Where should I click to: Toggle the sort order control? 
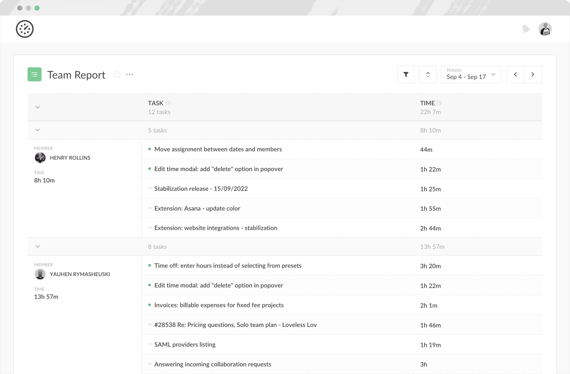(428, 74)
